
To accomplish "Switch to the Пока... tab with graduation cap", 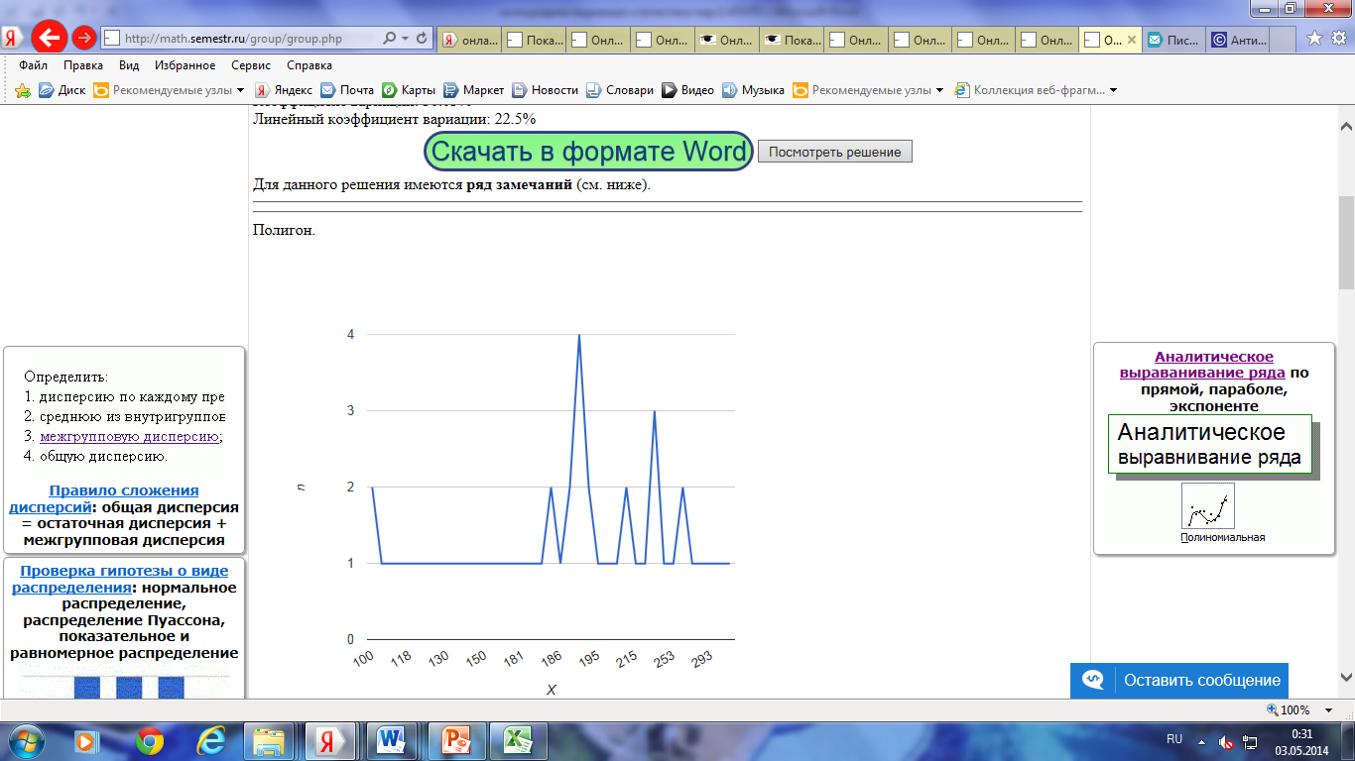I will click(792, 40).
